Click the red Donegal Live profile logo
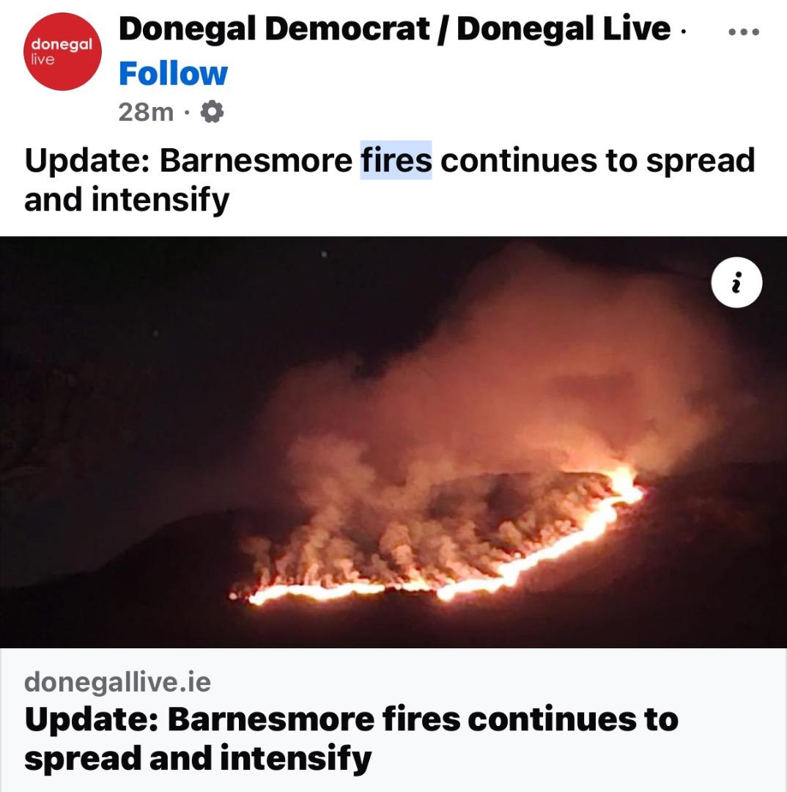Screen dimensions: 787x792 tap(62, 51)
